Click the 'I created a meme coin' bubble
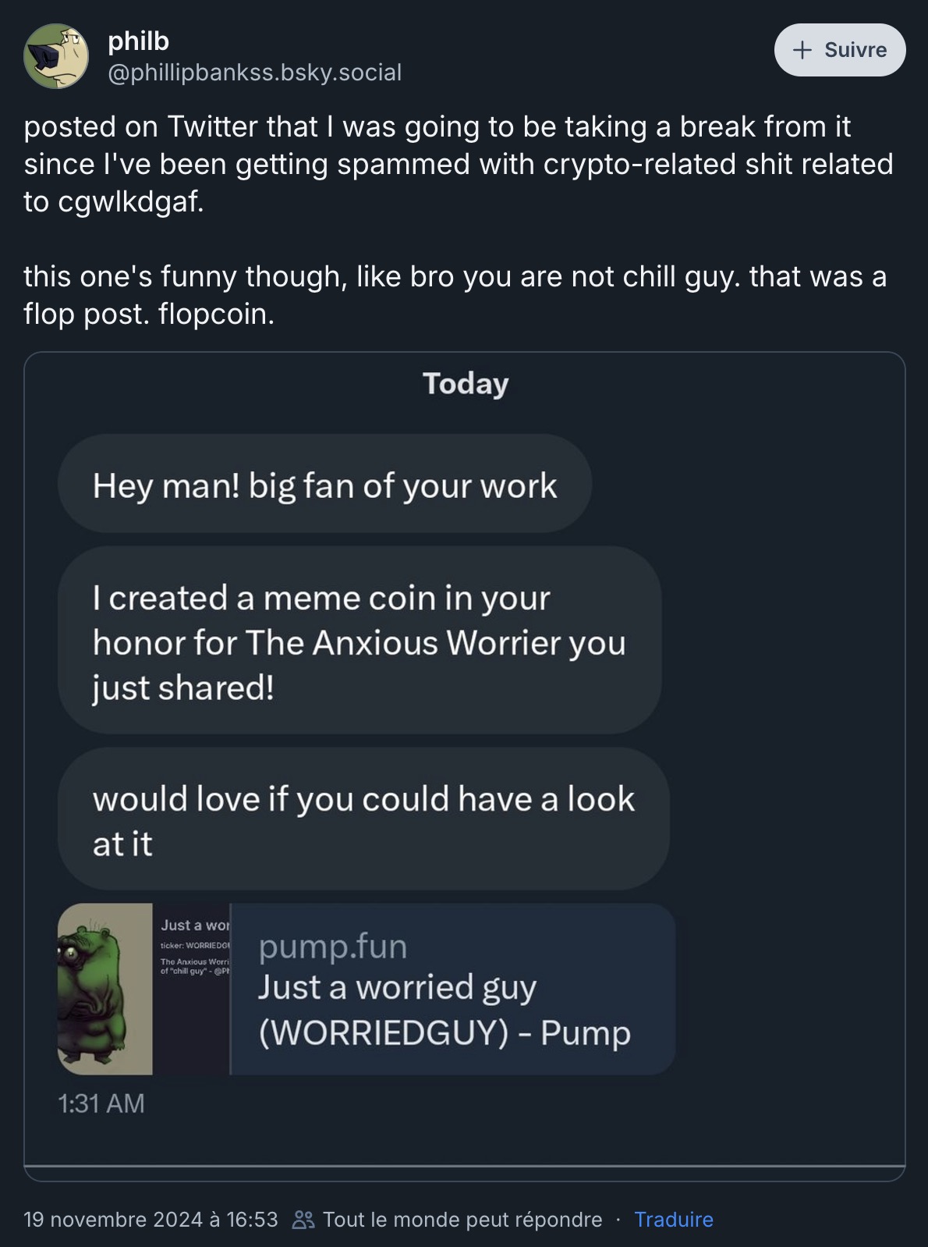The image size is (928, 1247). [x=359, y=641]
